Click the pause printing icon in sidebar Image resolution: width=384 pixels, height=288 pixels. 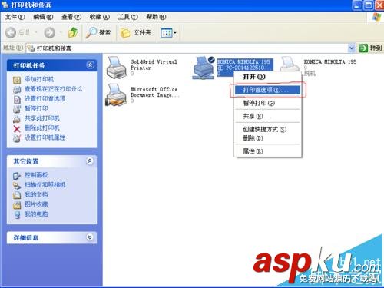[x=17, y=109]
